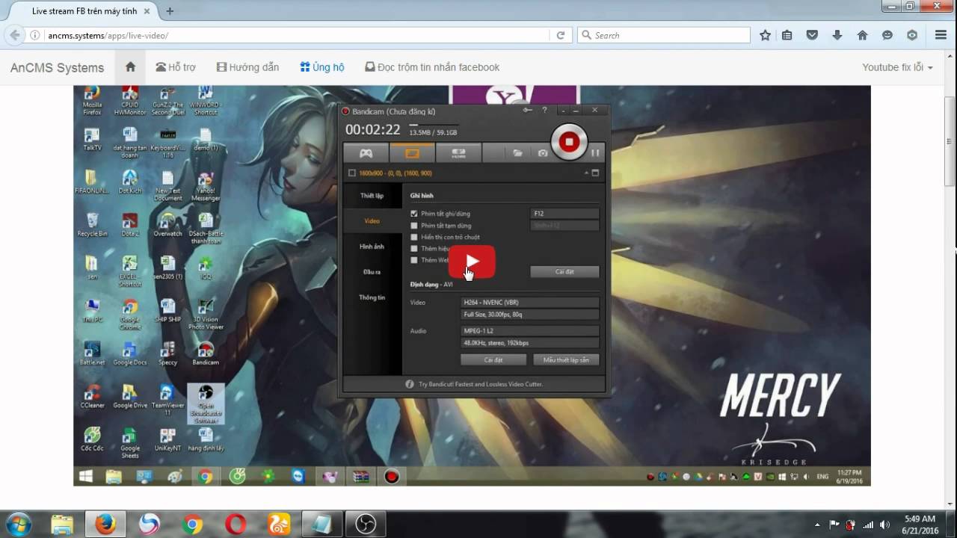Screen dimensions: 957x538
Task: Click the address bar URL field
Action: click(x=297, y=35)
